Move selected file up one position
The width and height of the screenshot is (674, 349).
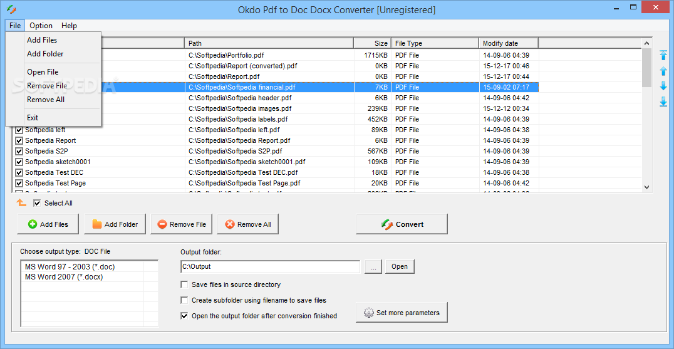click(663, 70)
